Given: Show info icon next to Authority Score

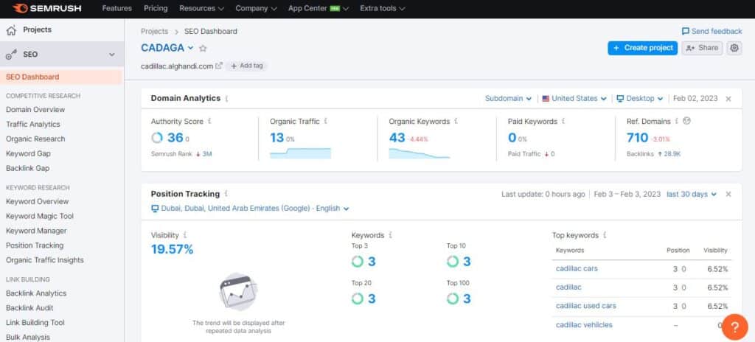Looking at the screenshot, I should 209,122.
